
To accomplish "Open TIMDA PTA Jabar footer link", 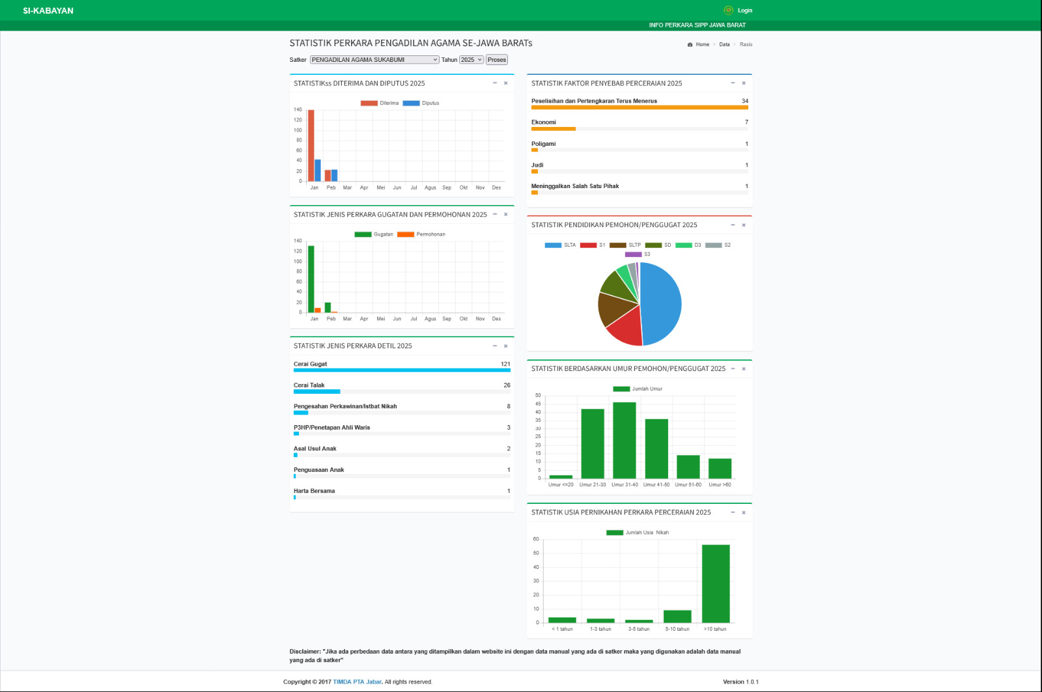I will point(358,682).
